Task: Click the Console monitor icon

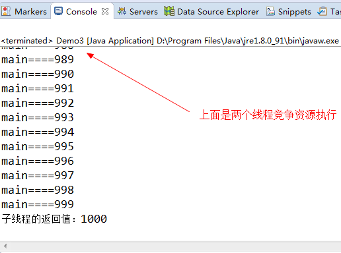Action: click(x=58, y=11)
